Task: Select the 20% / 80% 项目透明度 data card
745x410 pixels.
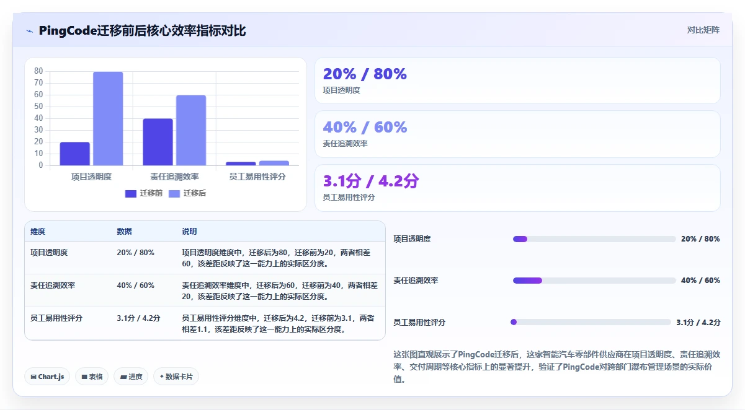Action: point(517,81)
